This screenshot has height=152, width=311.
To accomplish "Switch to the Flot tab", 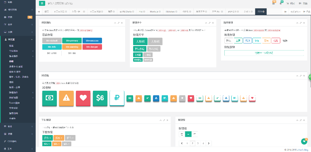I will point(142,12).
